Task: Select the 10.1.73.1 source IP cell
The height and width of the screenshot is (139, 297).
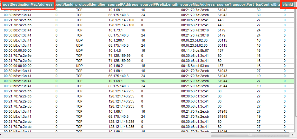Action: click(115, 30)
